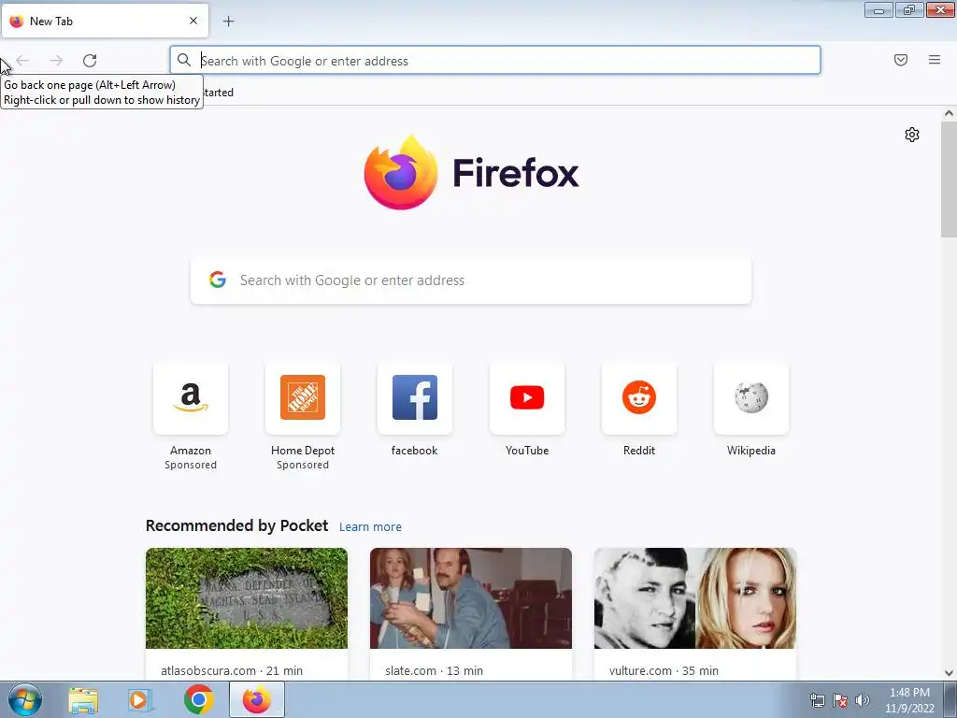957x718 pixels.
Task: Open new tab page settings gear
Action: (912, 135)
